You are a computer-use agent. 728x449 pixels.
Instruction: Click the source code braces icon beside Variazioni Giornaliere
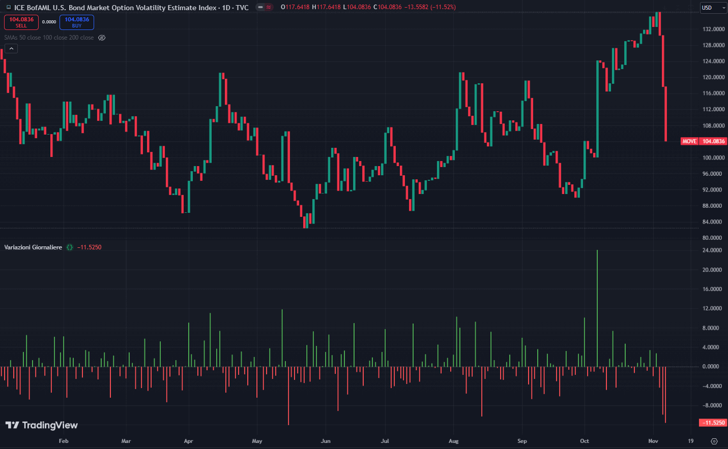click(70, 247)
